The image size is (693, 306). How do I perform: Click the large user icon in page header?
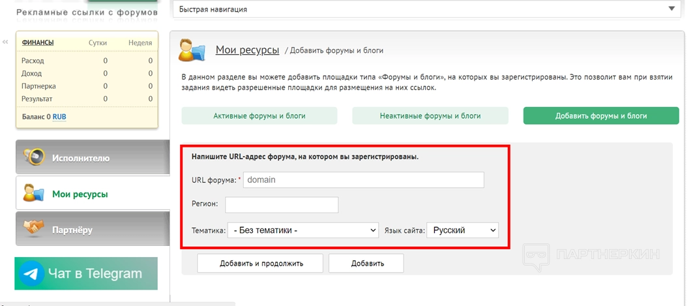coord(192,50)
